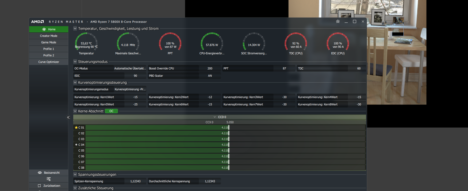Collapse the Kurvenoptimierungssteuerung section
The height and width of the screenshot is (191, 468).
click(75, 82)
